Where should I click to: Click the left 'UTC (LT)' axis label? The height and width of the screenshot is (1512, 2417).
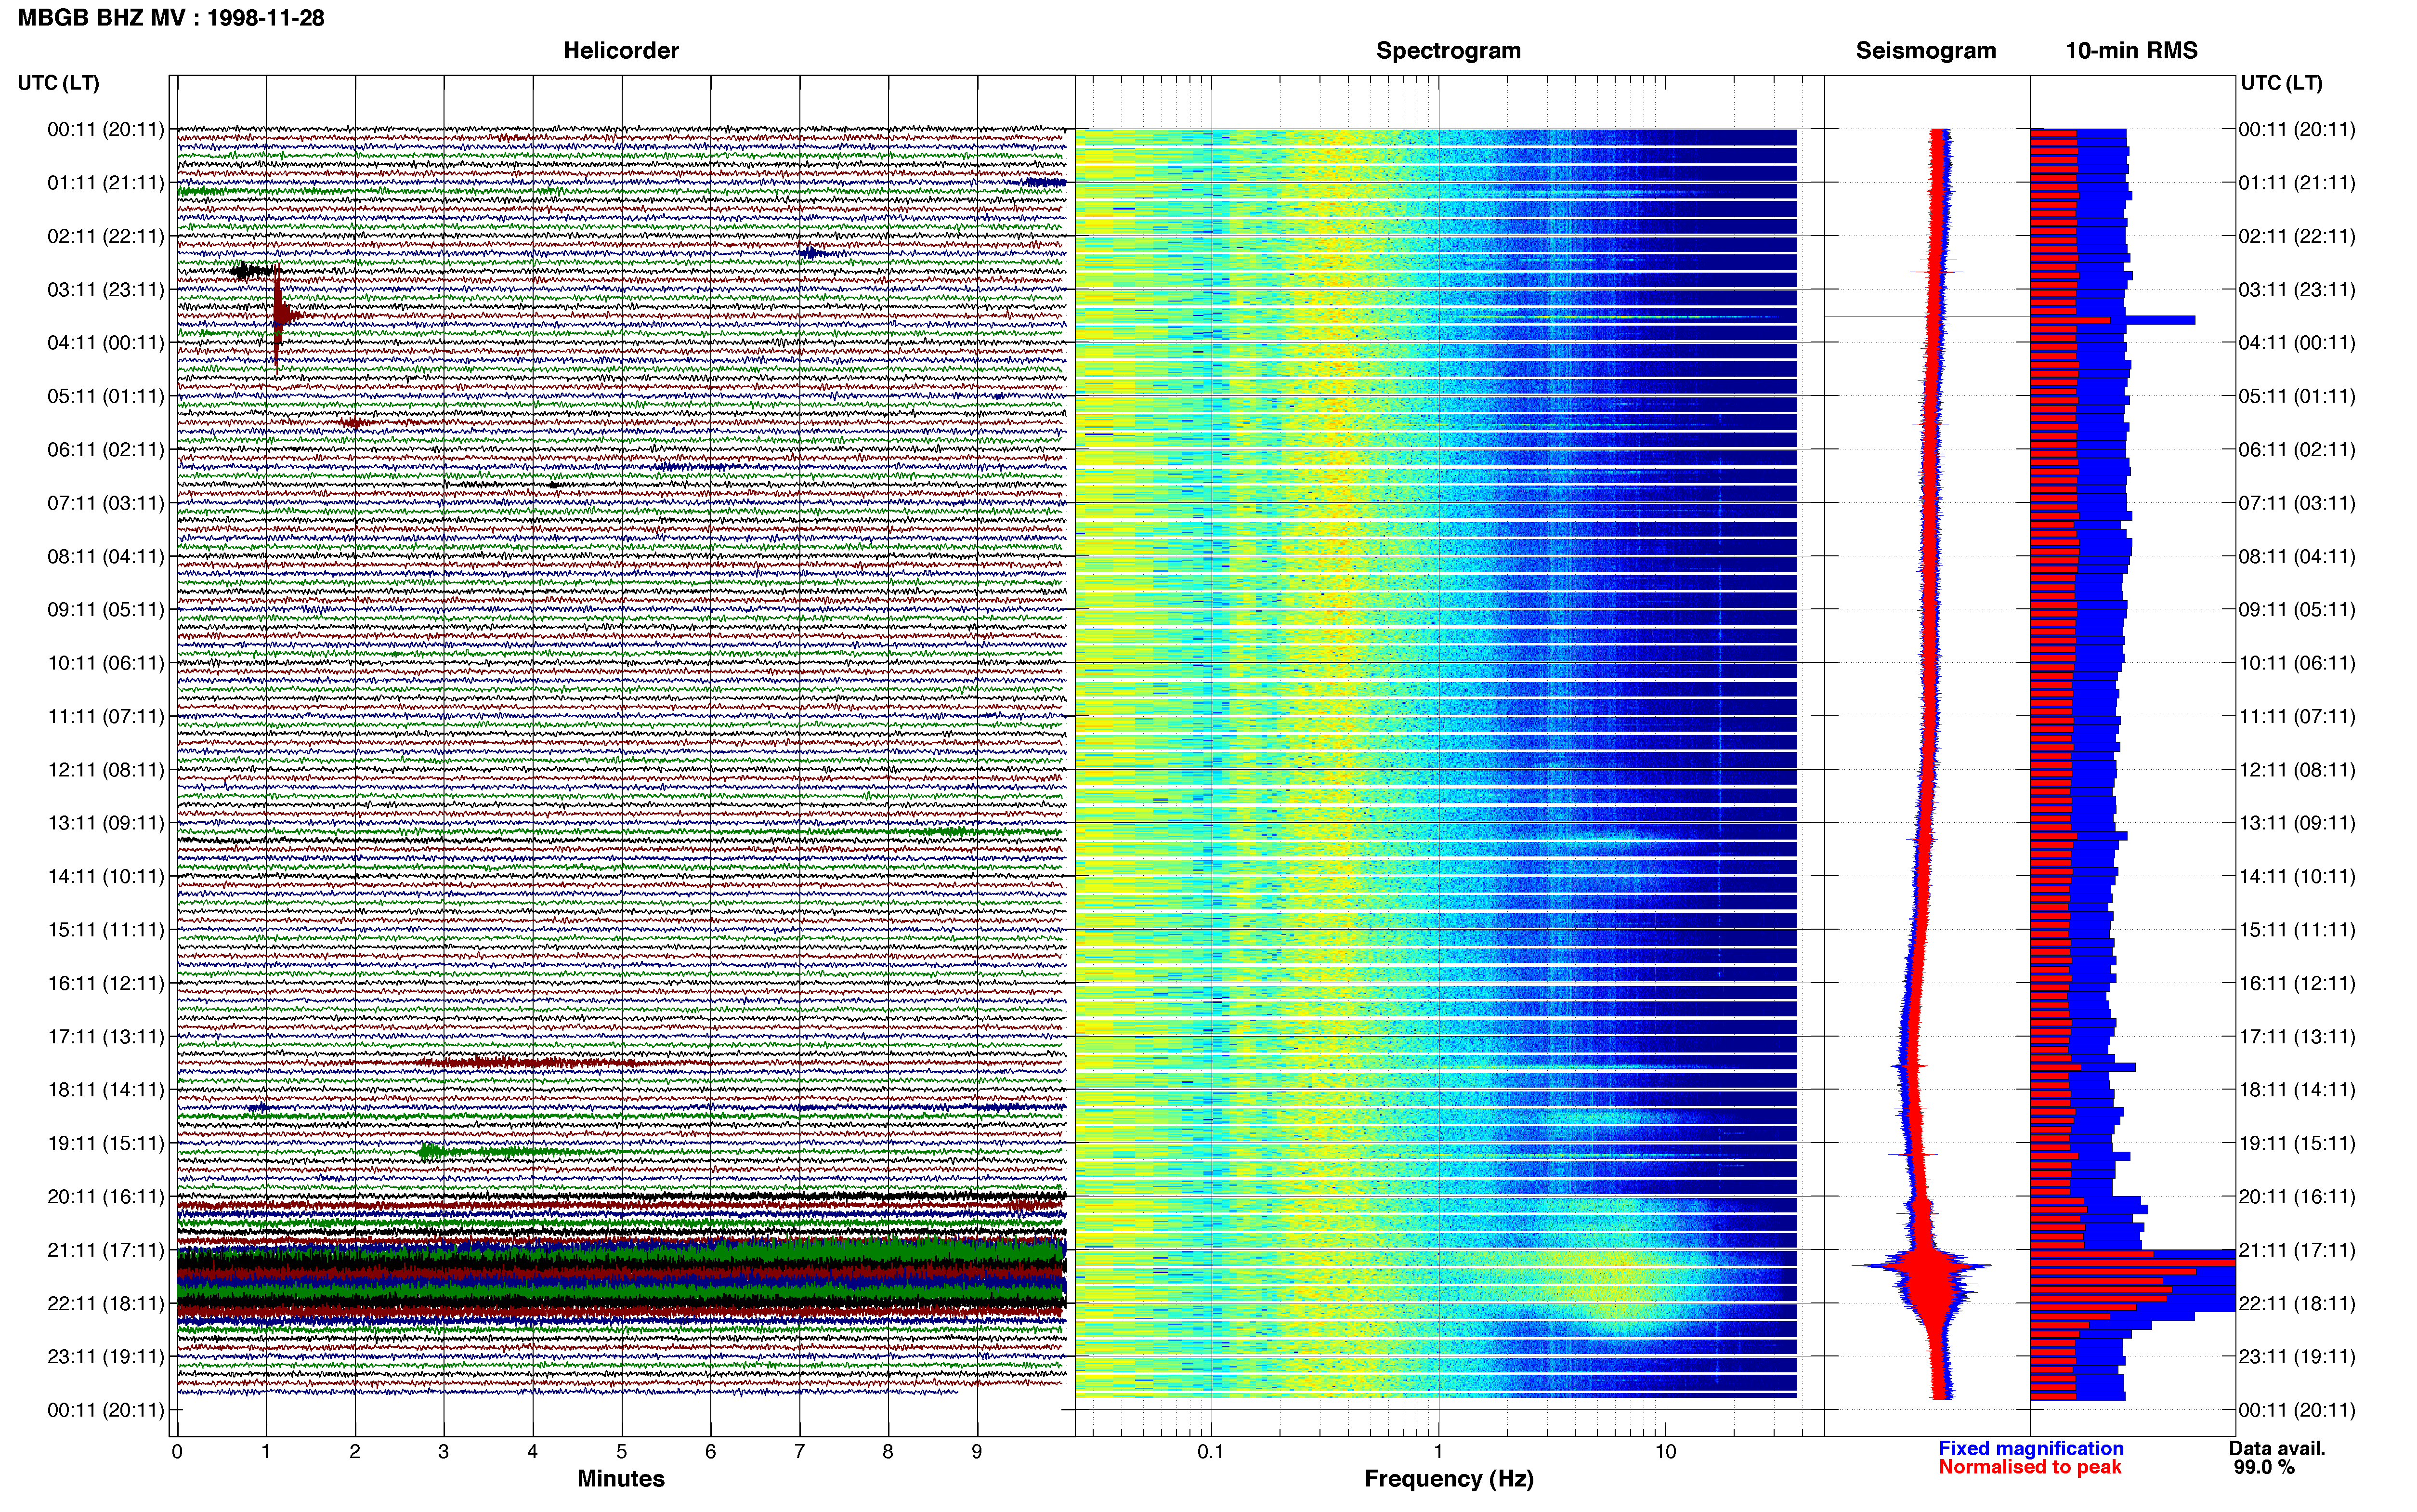tap(59, 83)
